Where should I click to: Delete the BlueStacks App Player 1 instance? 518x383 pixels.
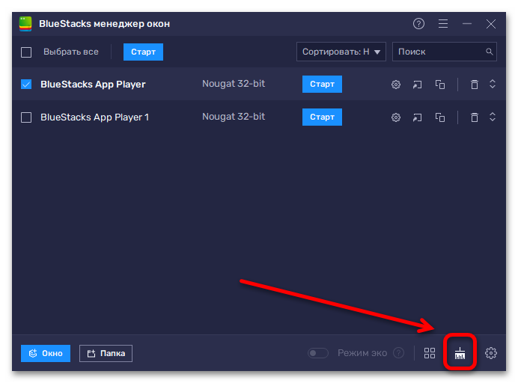(x=475, y=117)
